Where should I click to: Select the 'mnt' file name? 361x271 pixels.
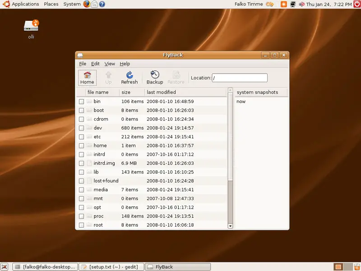coord(98,198)
